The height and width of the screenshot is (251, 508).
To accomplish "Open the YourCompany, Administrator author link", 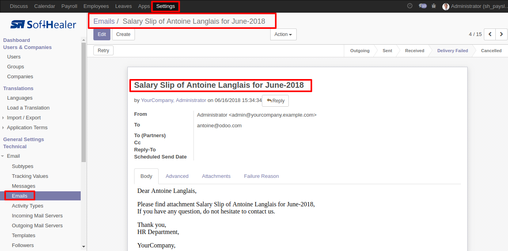I will tap(173, 100).
